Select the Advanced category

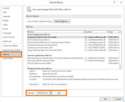tap(7, 41)
